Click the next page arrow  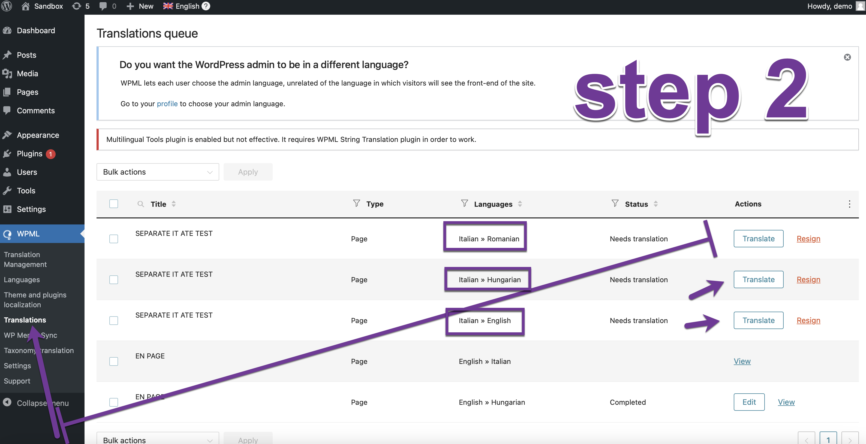[x=850, y=438]
